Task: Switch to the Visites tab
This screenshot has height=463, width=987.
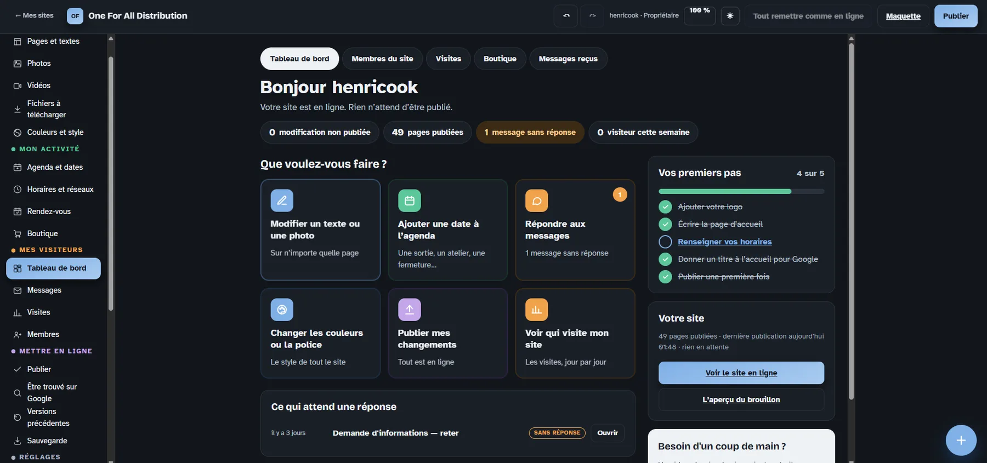Action: pyautogui.click(x=449, y=59)
